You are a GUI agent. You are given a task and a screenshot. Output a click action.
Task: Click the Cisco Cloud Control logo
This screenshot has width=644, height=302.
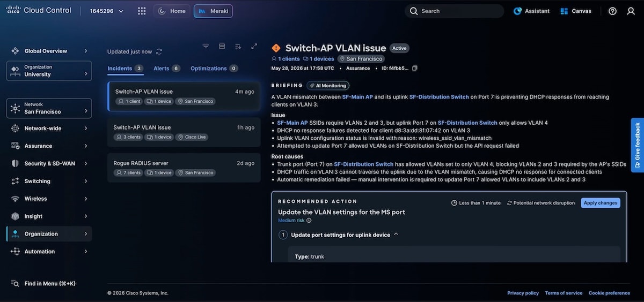(x=39, y=10)
